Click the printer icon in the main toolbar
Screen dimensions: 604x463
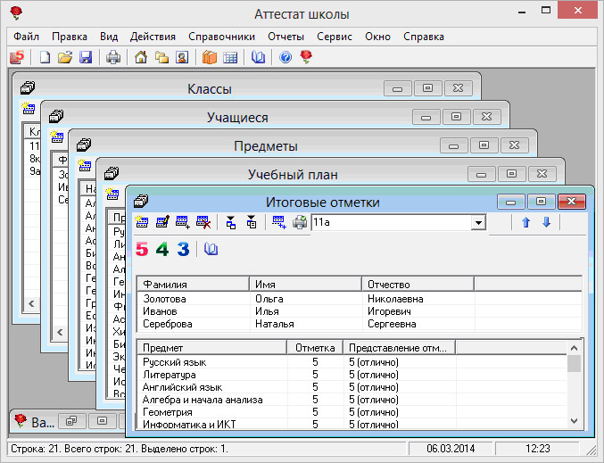113,58
